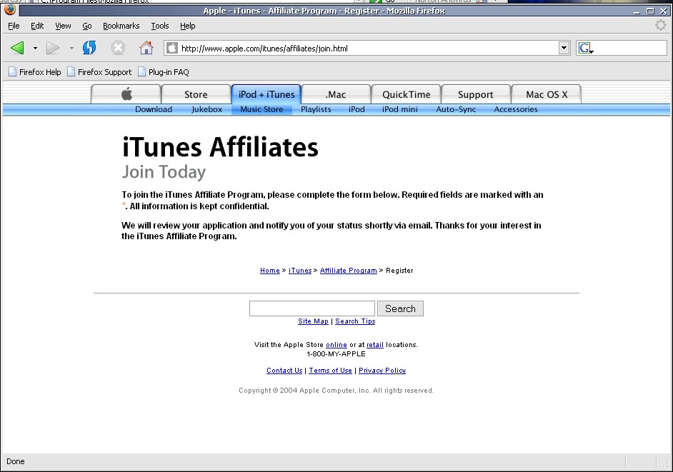
Task: Select the iPod + iTunes tab
Action: pyautogui.click(x=266, y=94)
